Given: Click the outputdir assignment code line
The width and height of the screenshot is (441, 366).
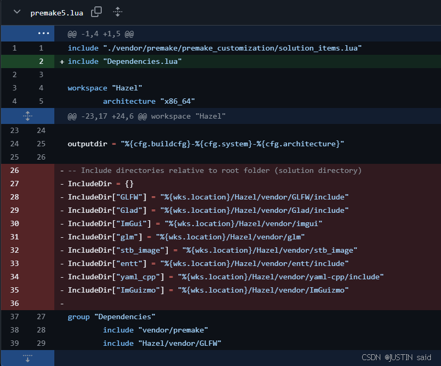Looking at the screenshot, I should click(206, 144).
